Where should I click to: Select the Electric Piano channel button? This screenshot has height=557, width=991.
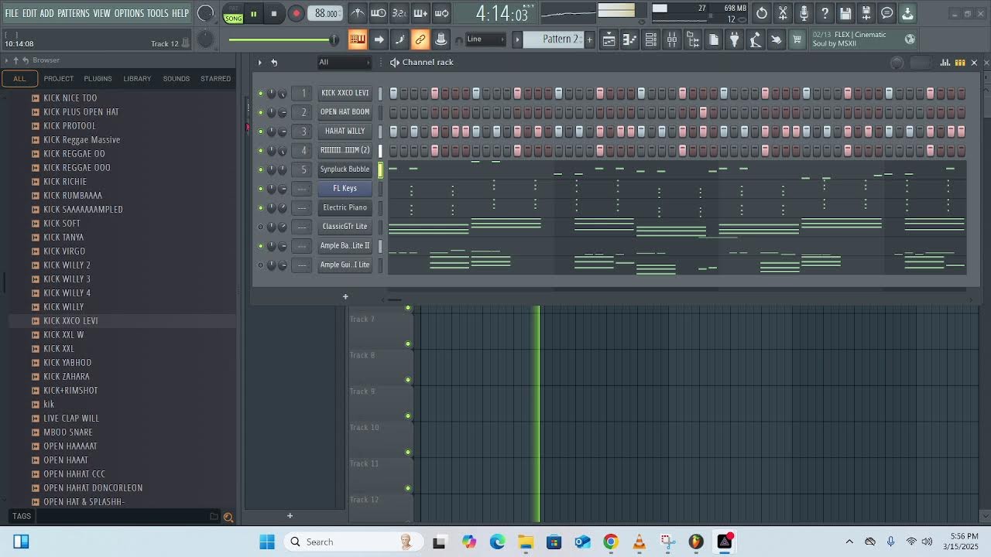pos(345,207)
